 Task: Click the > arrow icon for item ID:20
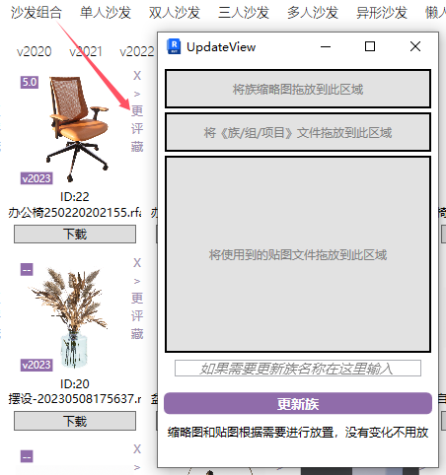click(137, 281)
